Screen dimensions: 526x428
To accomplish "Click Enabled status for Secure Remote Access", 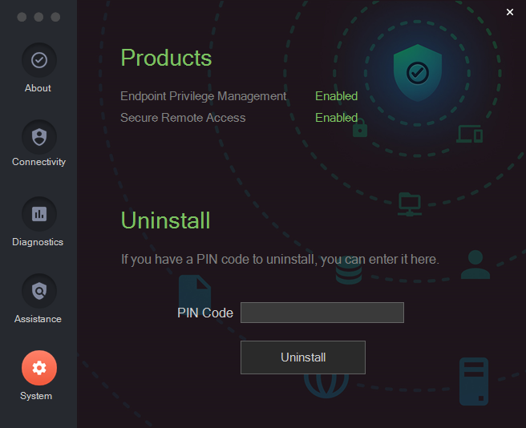I will coord(336,118).
